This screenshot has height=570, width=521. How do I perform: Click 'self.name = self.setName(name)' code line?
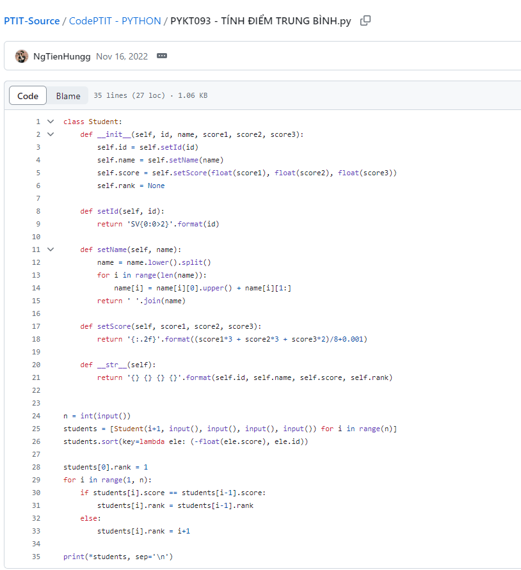click(x=160, y=160)
